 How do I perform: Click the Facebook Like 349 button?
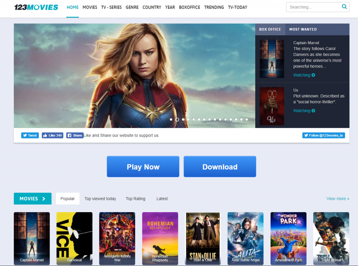tap(52, 135)
